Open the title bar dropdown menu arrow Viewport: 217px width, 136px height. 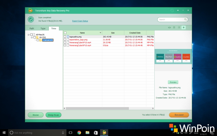pyautogui.click(x=178, y=10)
